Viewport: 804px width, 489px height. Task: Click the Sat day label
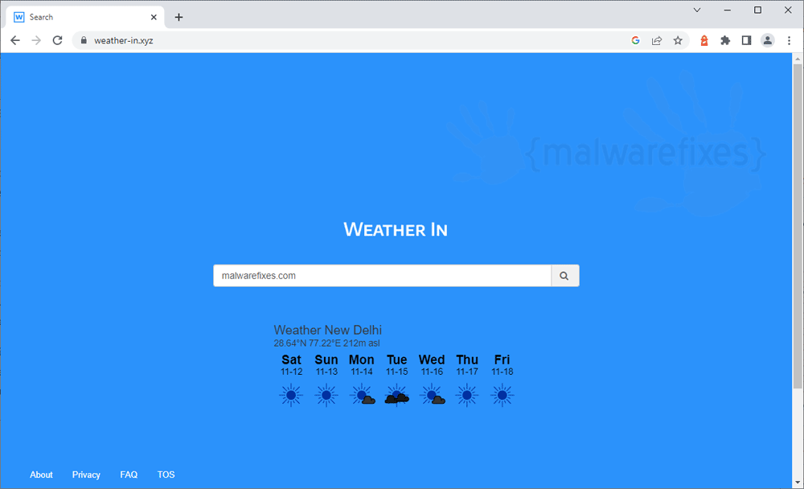(291, 360)
